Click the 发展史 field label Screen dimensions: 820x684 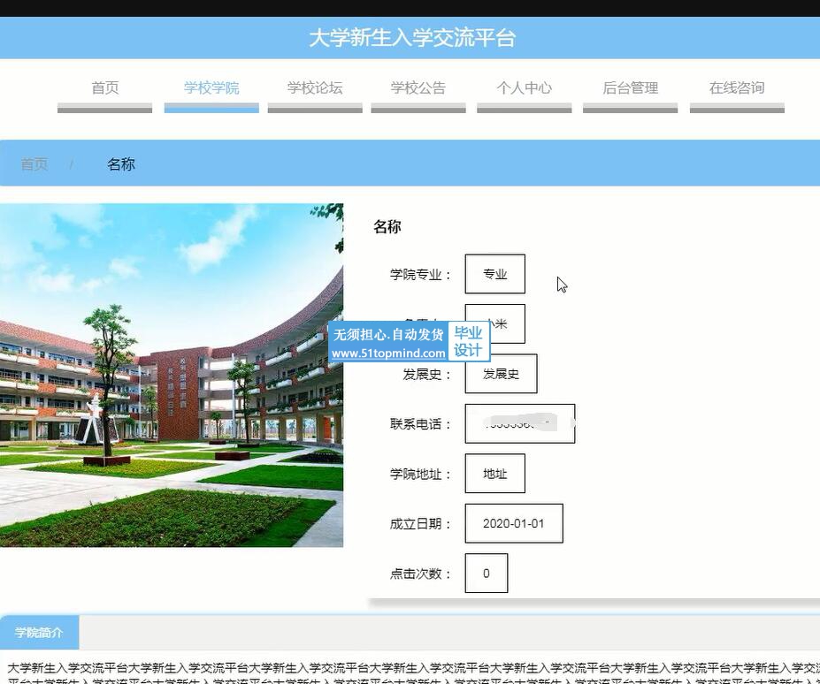tap(426, 374)
